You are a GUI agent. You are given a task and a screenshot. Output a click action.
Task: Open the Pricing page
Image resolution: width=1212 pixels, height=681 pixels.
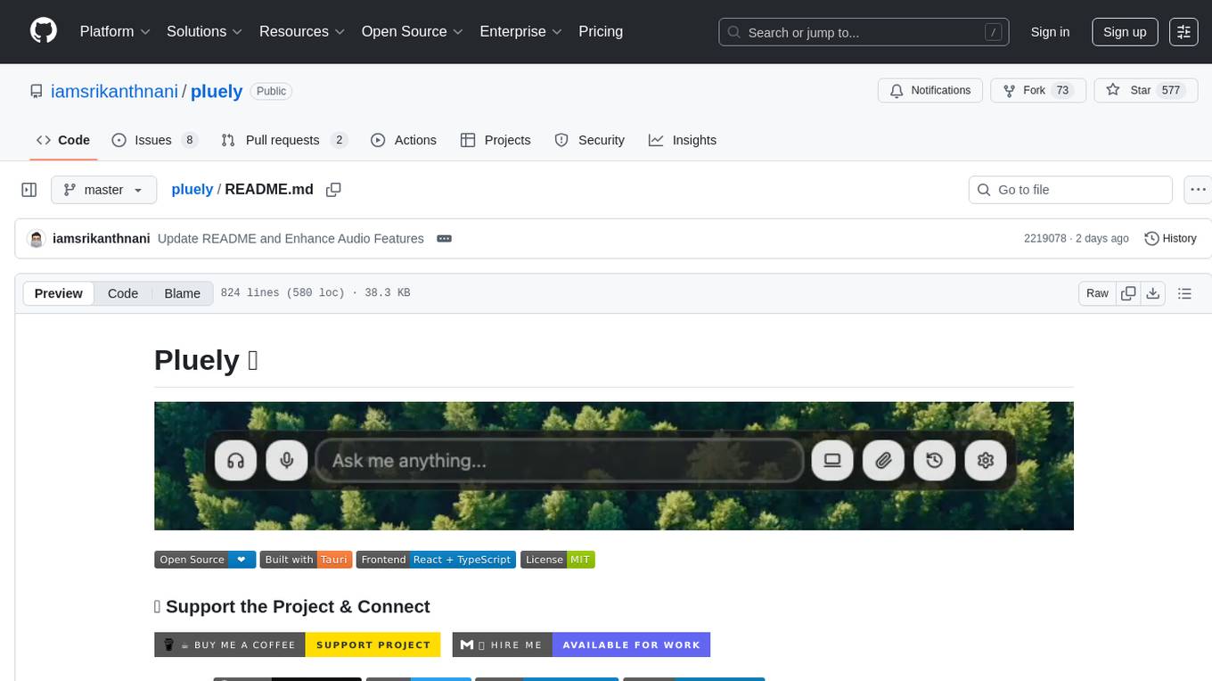click(601, 31)
